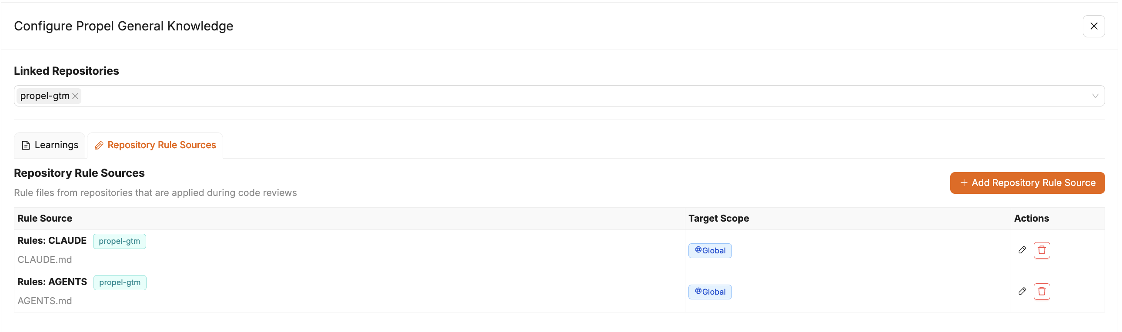Edit the Rules: AGENTS rule source
The height and width of the screenshot is (332, 1122).
coord(1023,291)
